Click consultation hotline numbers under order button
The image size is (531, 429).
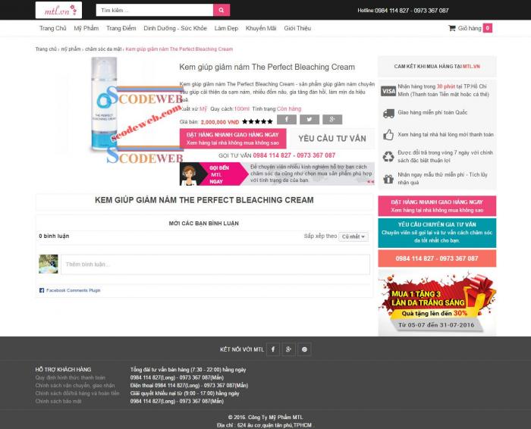tap(294, 155)
